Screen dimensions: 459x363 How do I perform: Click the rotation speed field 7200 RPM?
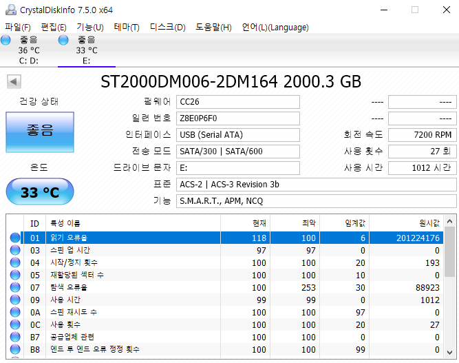[x=423, y=135]
